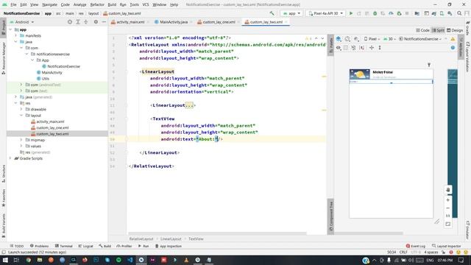Go to next highlighted error arrow
This screenshot has height=265, width=471.
click(x=322, y=38)
